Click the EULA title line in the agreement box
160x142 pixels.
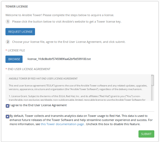(43, 78)
